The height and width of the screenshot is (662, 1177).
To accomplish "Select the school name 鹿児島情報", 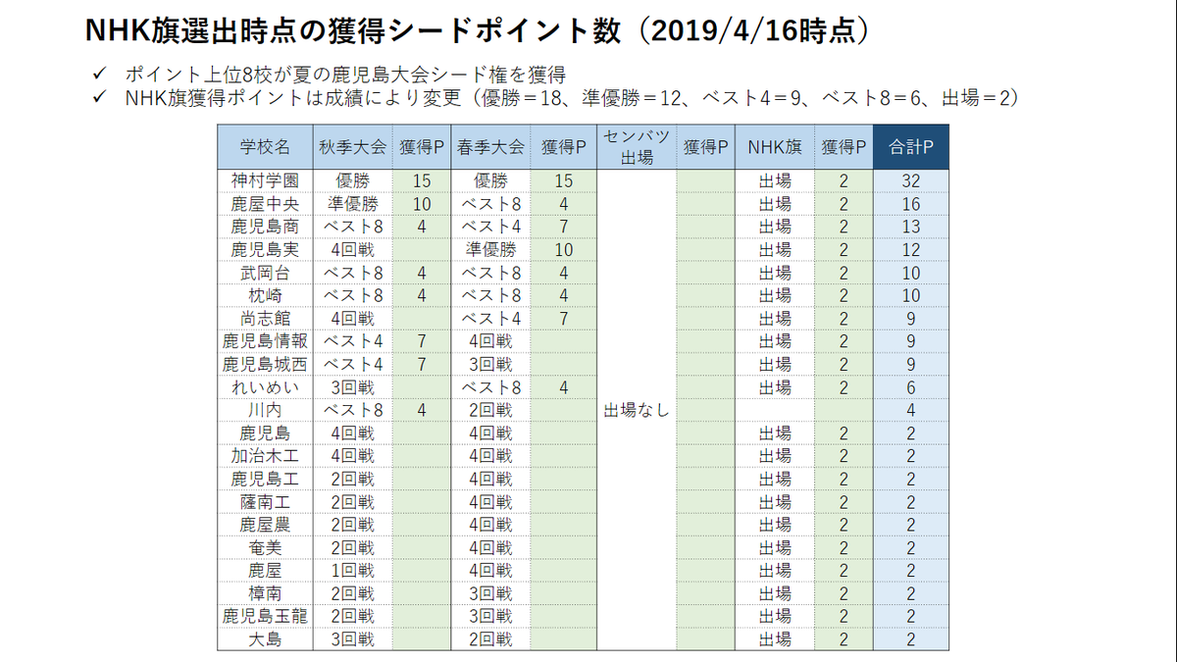I will [x=265, y=341].
